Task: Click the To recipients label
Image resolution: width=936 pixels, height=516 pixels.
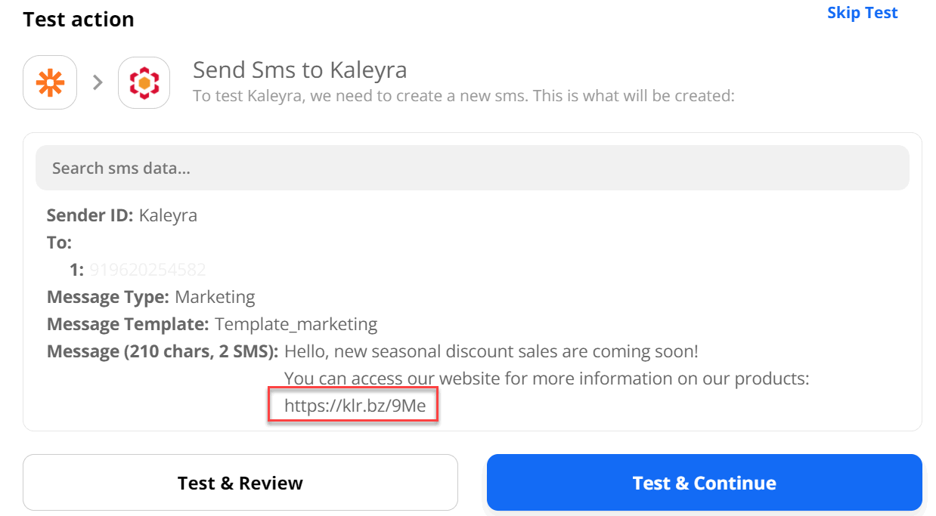Action: click(60, 243)
